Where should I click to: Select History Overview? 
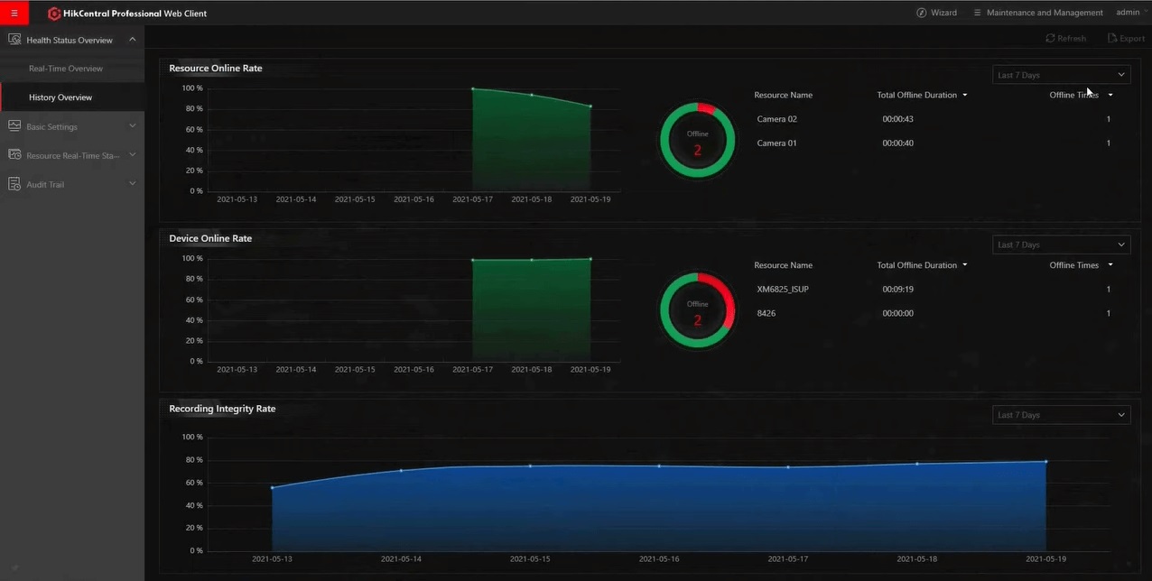pos(60,97)
